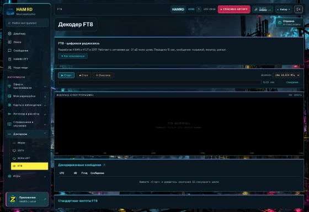The image size is (309, 212).
Task: Select NOAA APT decoder entry
Action: tap(30, 159)
